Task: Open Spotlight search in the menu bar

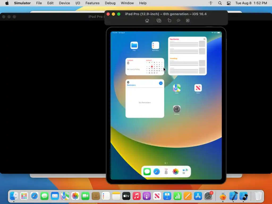Action: pyautogui.click(x=220, y=3)
